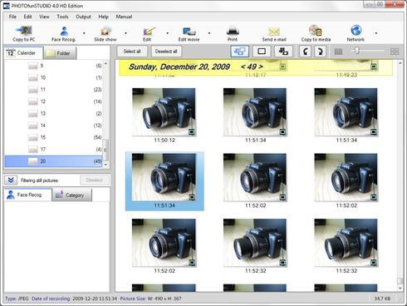Select calendar day 15 with 54 pictures
This screenshot has width=407, height=306.
(x=53, y=137)
